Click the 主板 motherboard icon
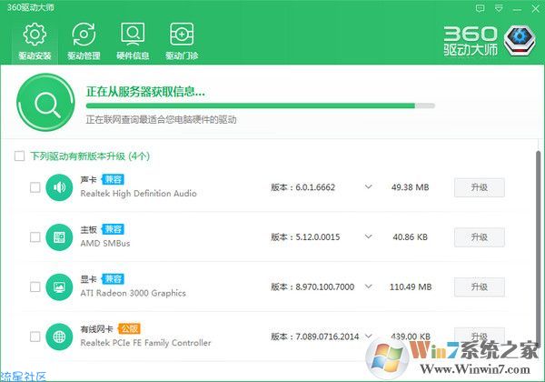This screenshot has height=382, width=545. tap(59, 237)
